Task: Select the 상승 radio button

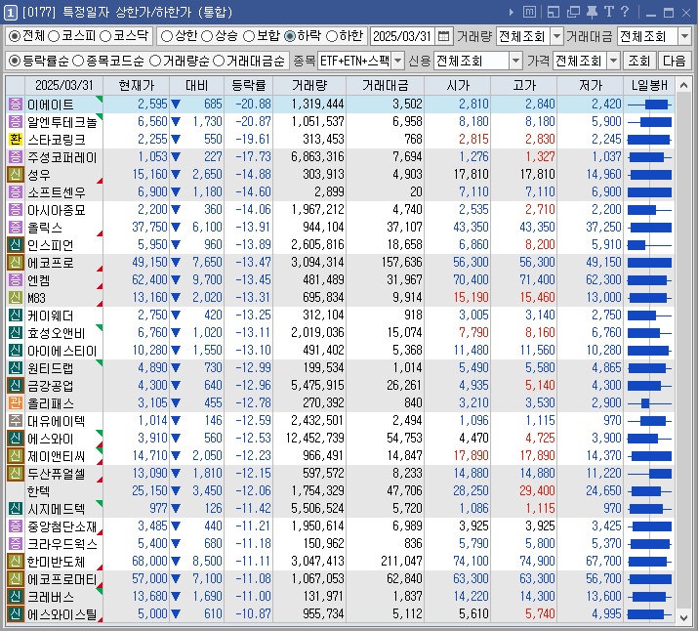Action: [x=207, y=36]
